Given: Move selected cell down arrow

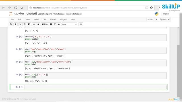Looking at the screenshot, I should coord(38,24).
